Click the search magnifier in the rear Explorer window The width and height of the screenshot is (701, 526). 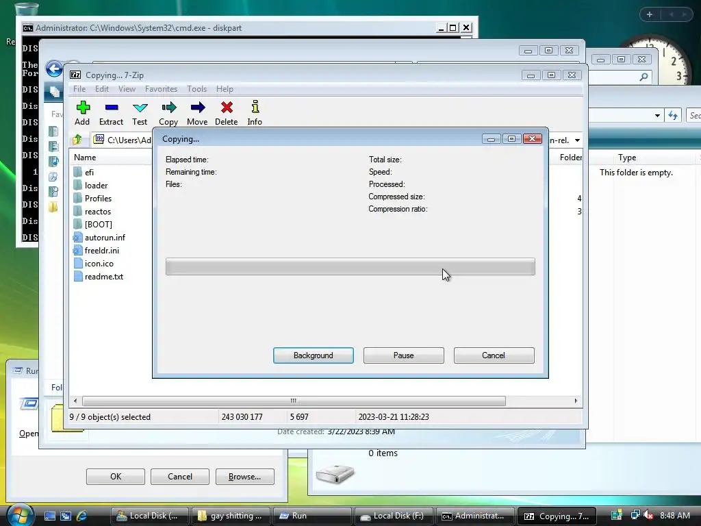[643, 77]
